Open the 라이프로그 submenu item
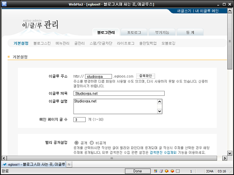Viewport: 234px width, 175px height. [126, 43]
